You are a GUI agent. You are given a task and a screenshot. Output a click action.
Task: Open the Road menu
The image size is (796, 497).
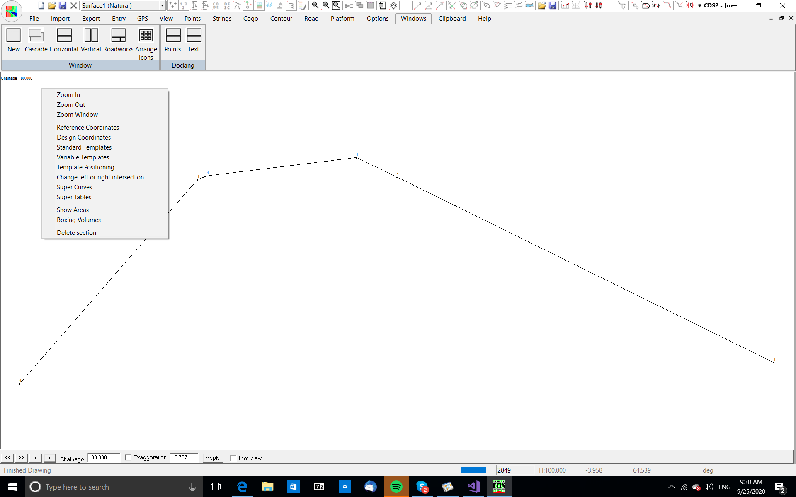point(311,19)
